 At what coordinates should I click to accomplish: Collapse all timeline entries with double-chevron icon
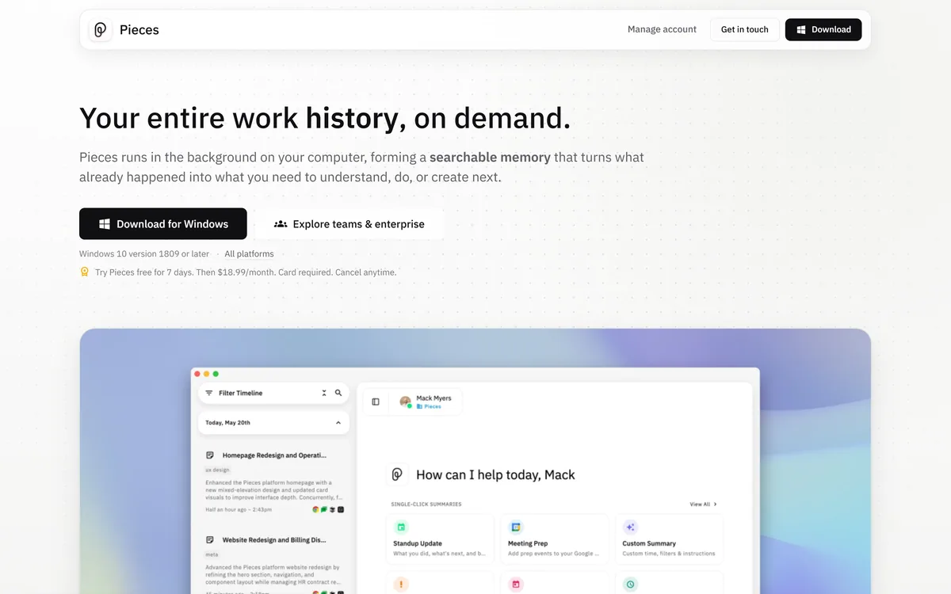pos(324,393)
